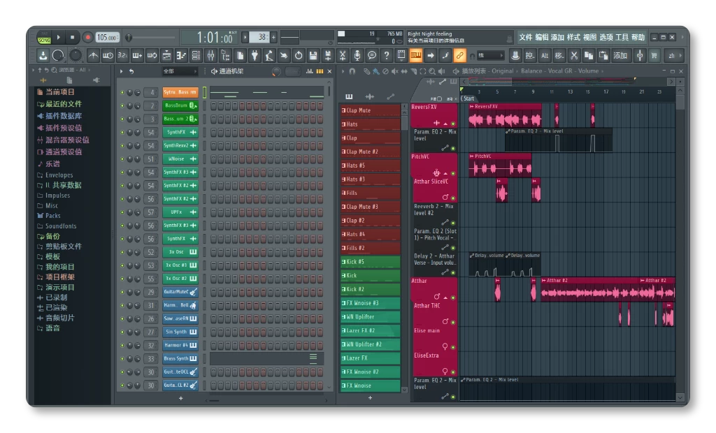Click the record button in transport
716x433 pixels.
88,38
